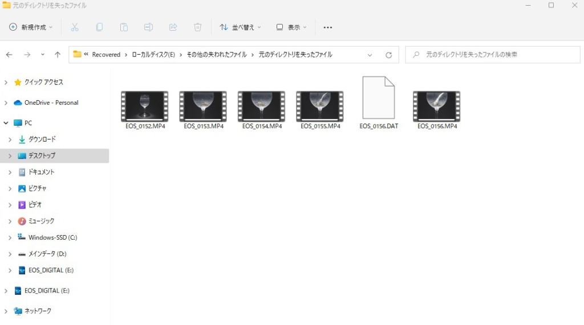Click the Share icon in toolbar
The width and height of the screenshot is (584, 325).
173,27
